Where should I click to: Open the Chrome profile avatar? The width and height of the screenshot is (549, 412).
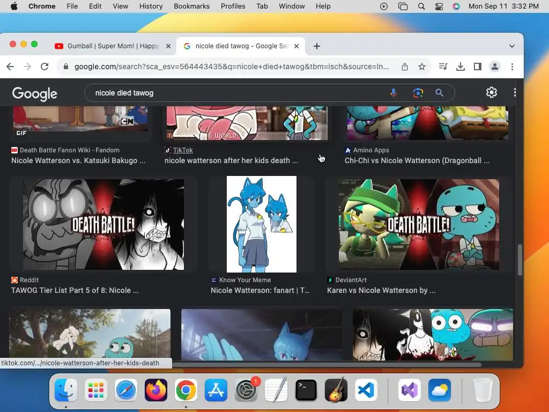point(495,67)
